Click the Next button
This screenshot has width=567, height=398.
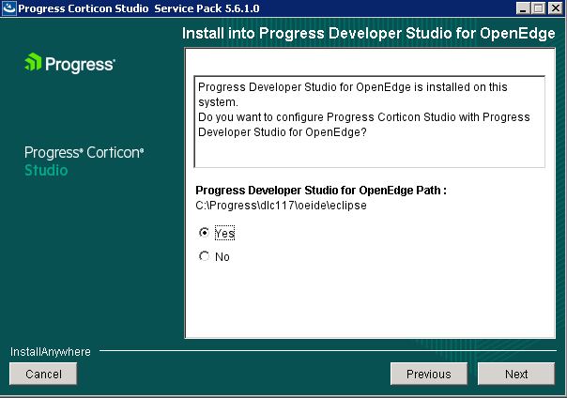516,374
